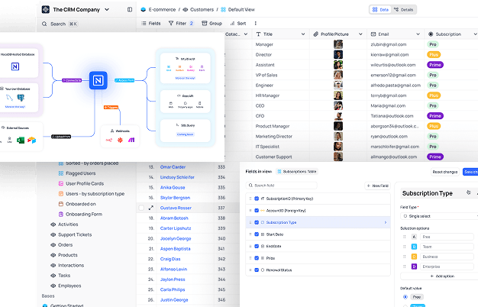Open The CRM Company workspace dropdown
The image size is (478, 307).
pos(107,9)
